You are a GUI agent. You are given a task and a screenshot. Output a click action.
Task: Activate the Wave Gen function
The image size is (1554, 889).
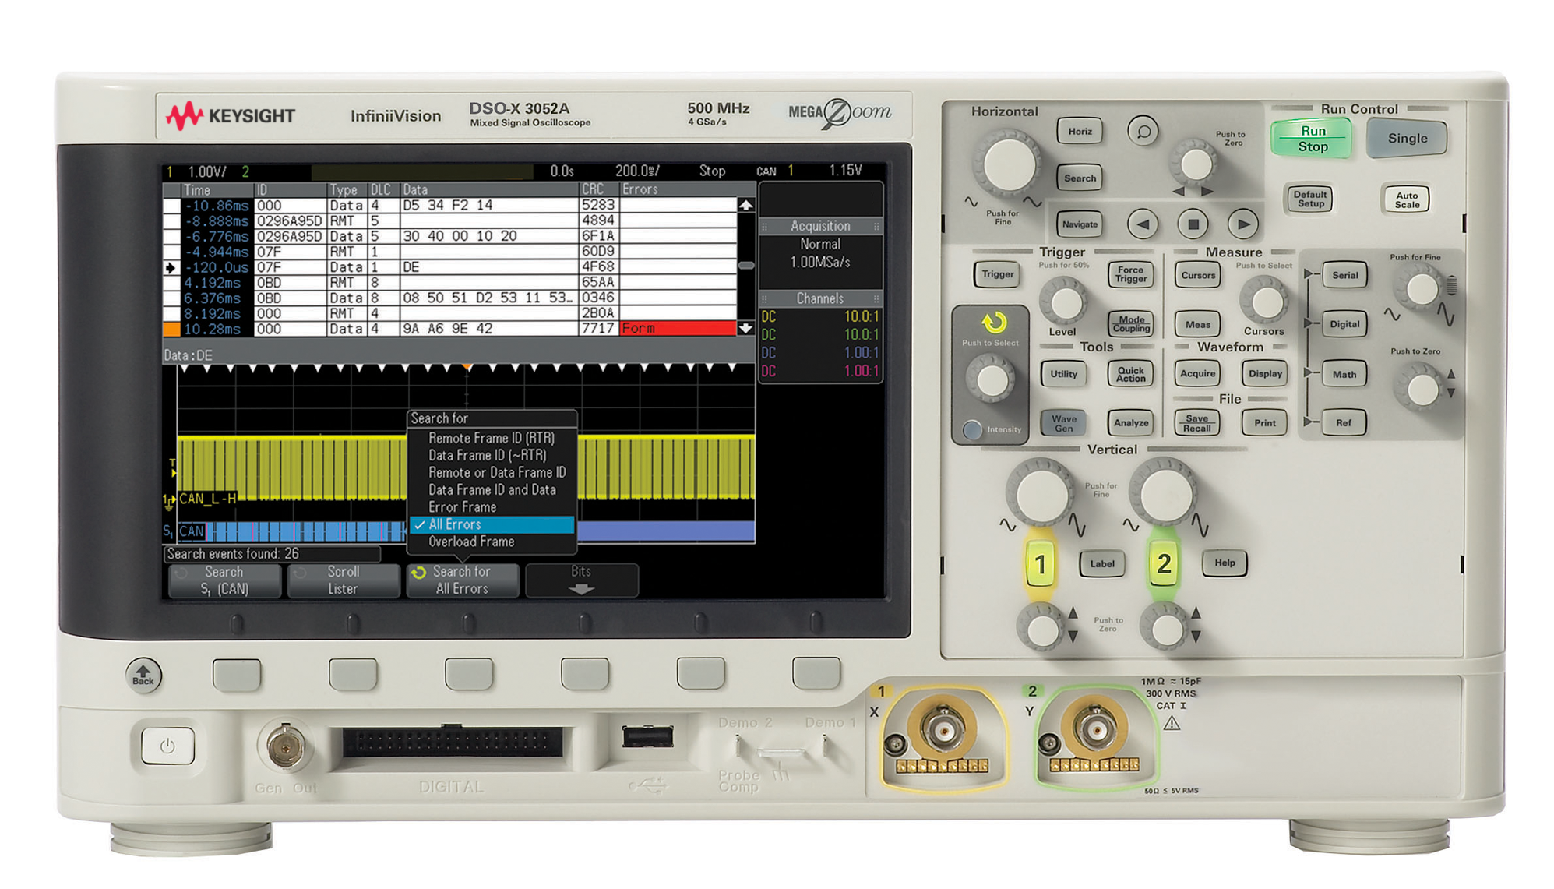[x=1062, y=422]
